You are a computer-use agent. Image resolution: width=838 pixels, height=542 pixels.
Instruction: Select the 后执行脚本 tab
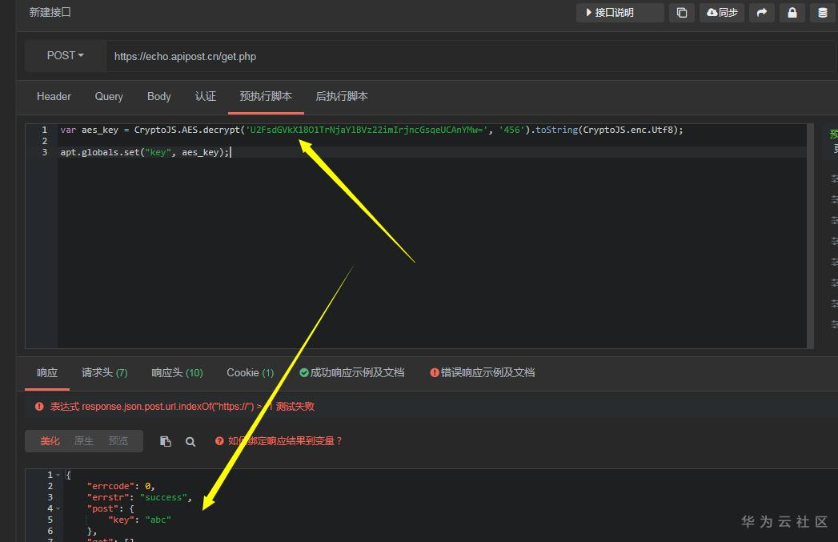(342, 97)
